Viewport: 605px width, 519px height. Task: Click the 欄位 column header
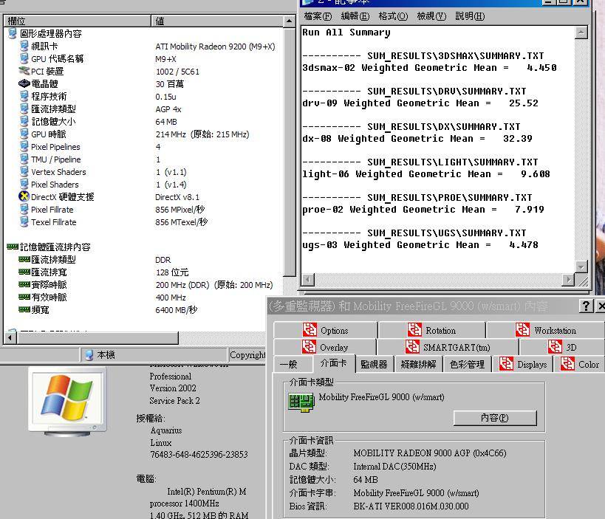pyautogui.click(x=77, y=21)
